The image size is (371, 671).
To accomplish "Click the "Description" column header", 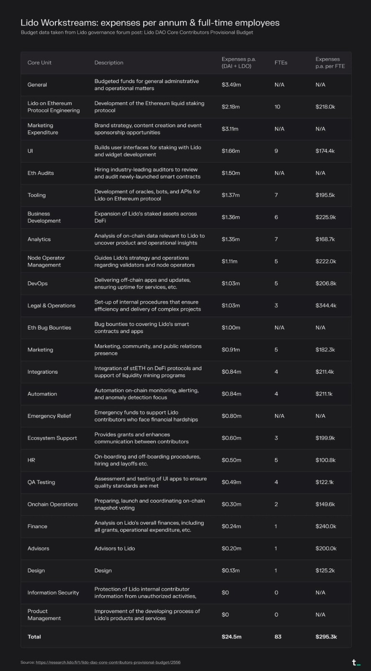I will tap(109, 63).
